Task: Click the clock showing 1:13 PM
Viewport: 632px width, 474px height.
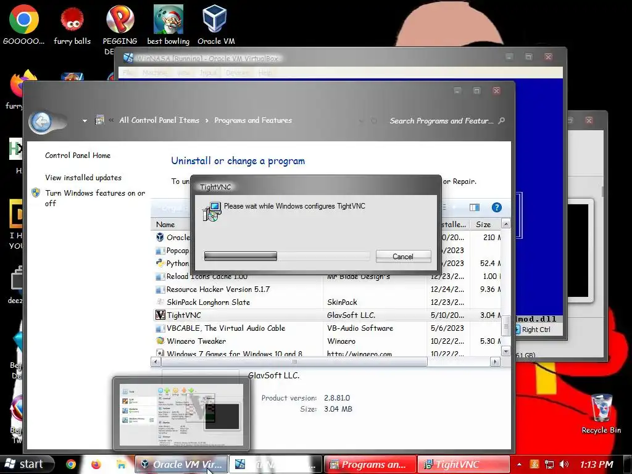Action: (x=597, y=464)
